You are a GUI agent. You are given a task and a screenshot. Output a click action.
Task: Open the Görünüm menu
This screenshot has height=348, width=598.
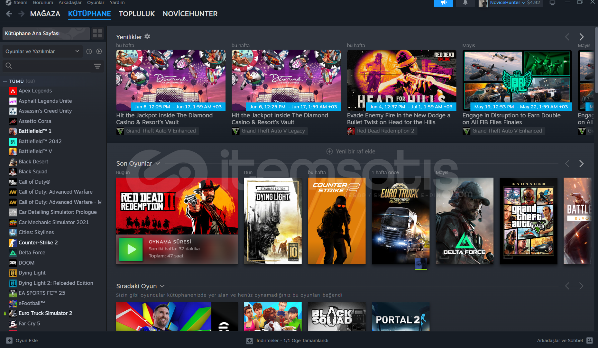43,3
